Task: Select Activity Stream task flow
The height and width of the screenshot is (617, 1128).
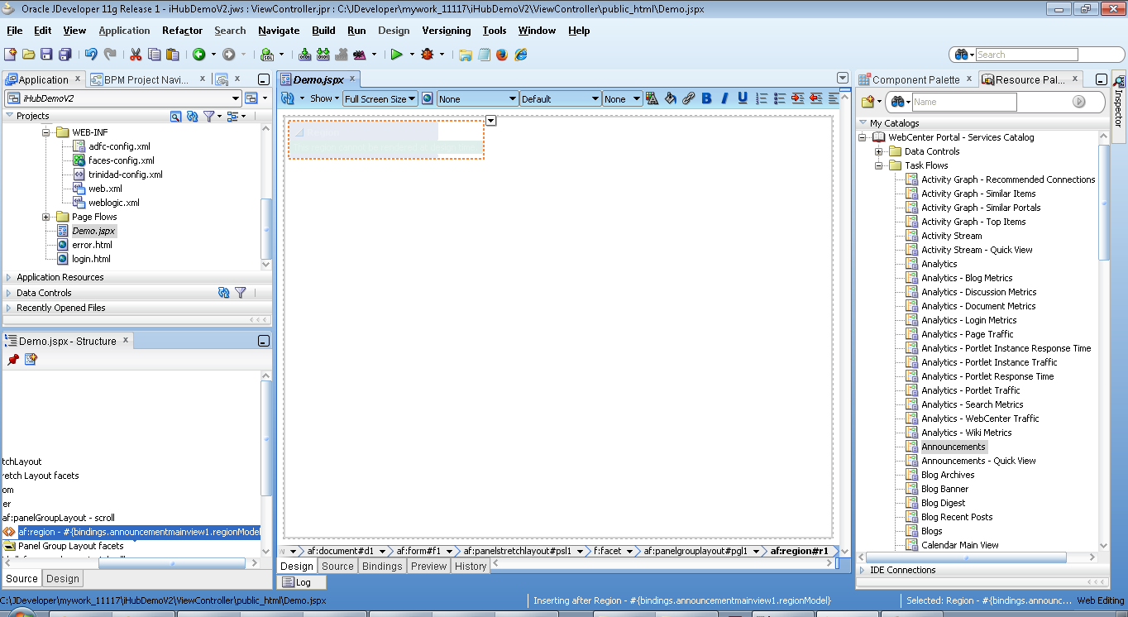Action: click(x=952, y=236)
